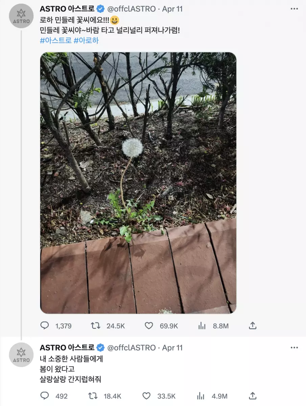Viewport: 306px width, 406px height.
Task: Click the @offclASTRO handle on first tweet
Action: pos(131,9)
